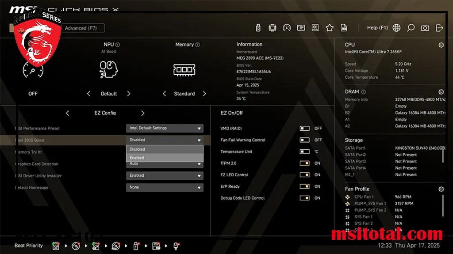The width and height of the screenshot is (453, 254).
Task: Click the Storage panel scrollbar
Action: point(443,155)
